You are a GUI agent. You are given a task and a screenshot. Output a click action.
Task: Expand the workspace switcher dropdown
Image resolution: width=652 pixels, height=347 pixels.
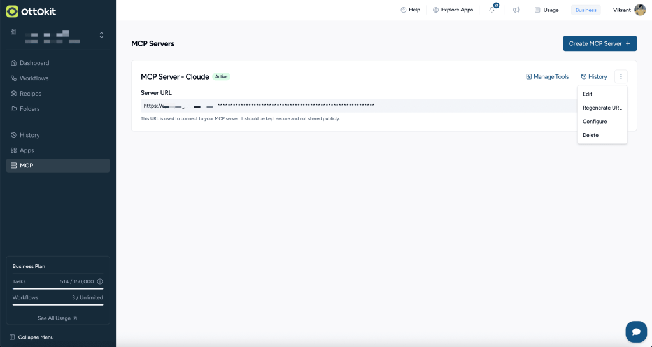[101, 35]
